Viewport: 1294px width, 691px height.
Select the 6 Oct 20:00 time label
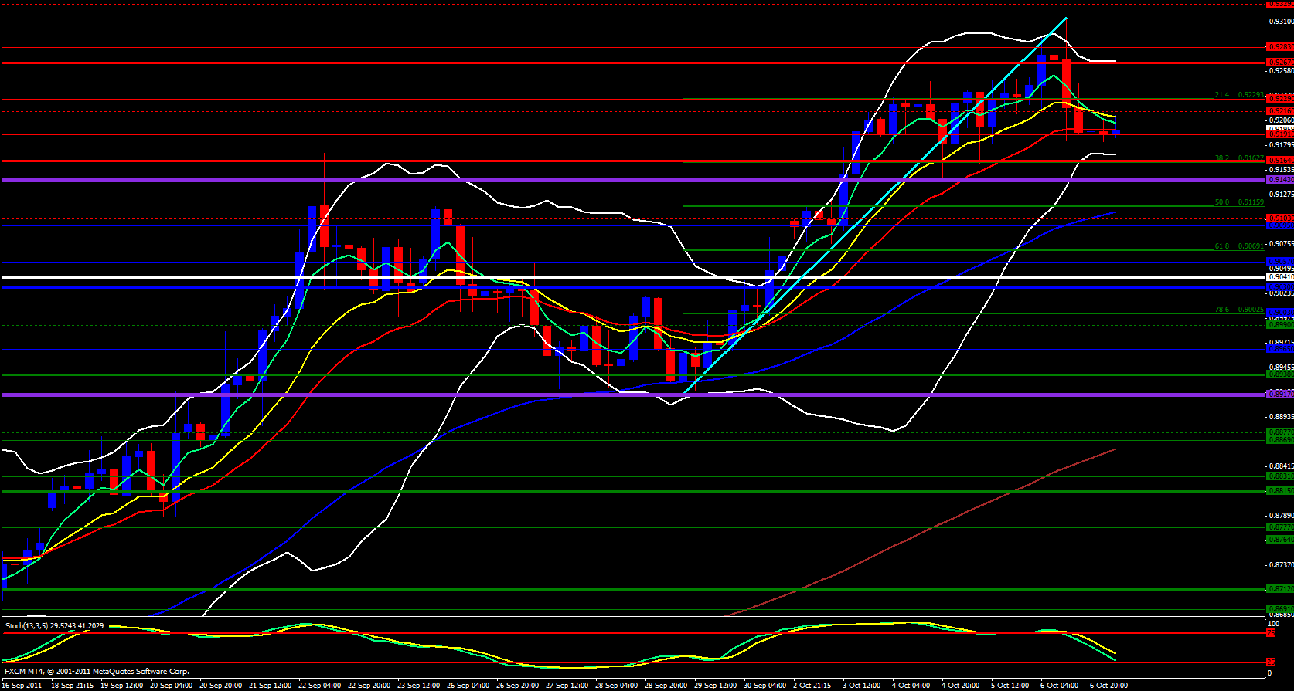coord(1108,685)
